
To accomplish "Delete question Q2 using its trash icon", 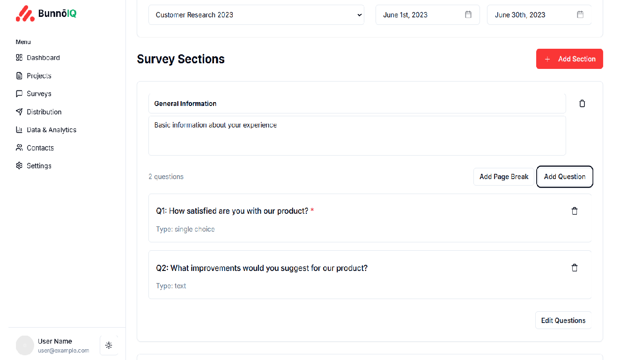I will (x=575, y=267).
